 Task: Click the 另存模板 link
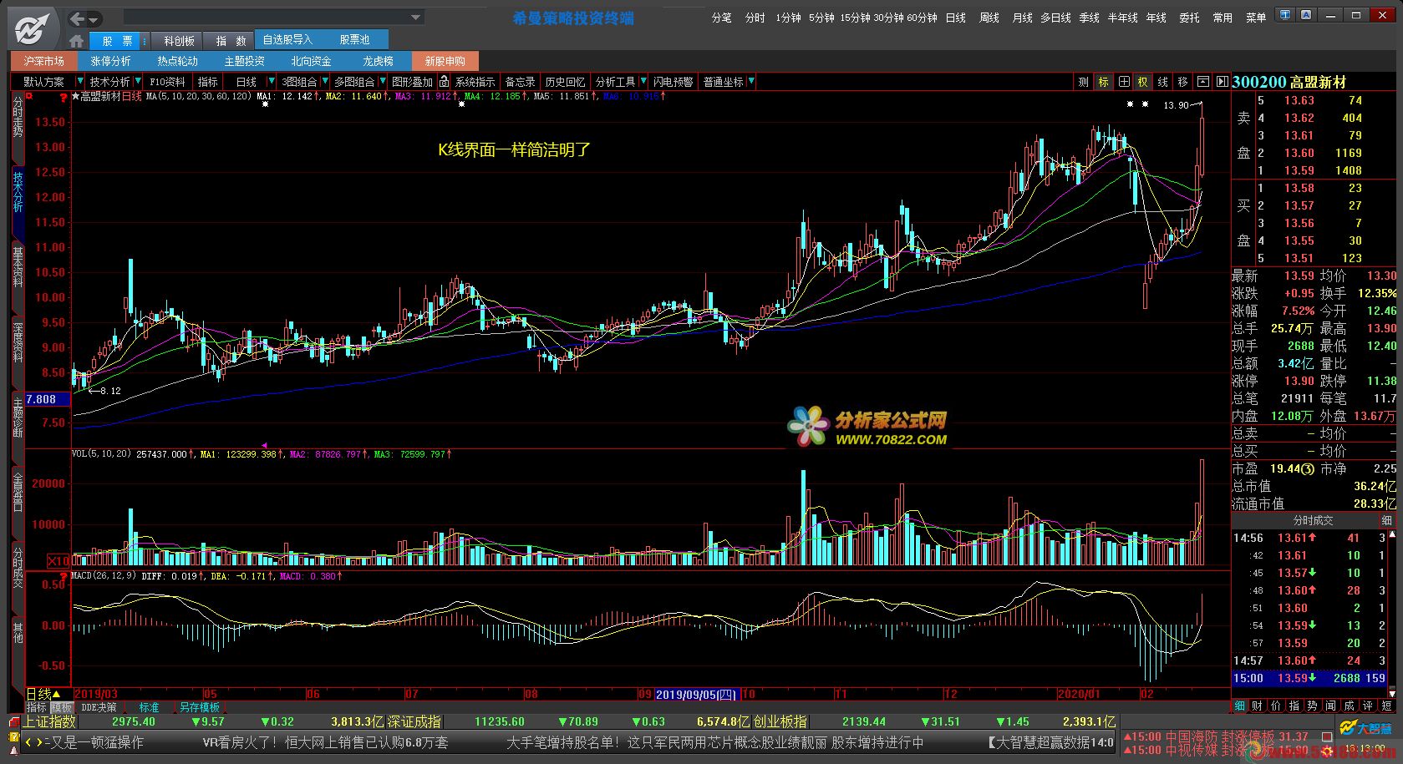coord(199,707)
